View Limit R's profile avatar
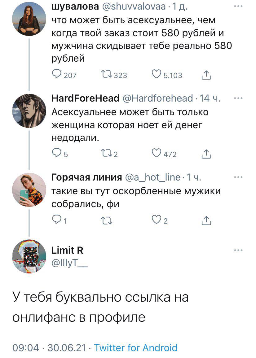This screenshot has height=358, width=256. [29, 256]
